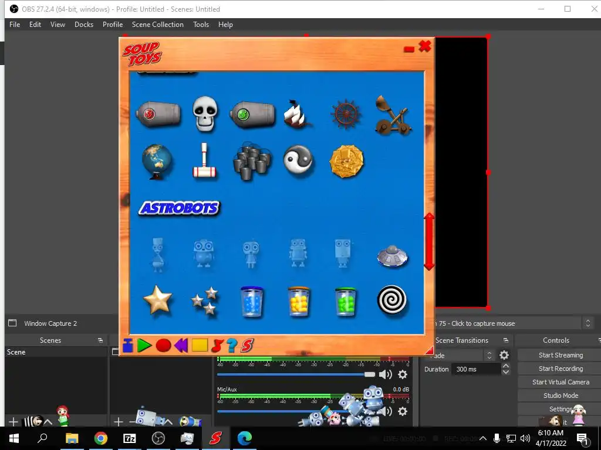Click the purple rewind arrows in Soup Toys
The width and height of the screenshot is (601, 450).
[181, 346]
